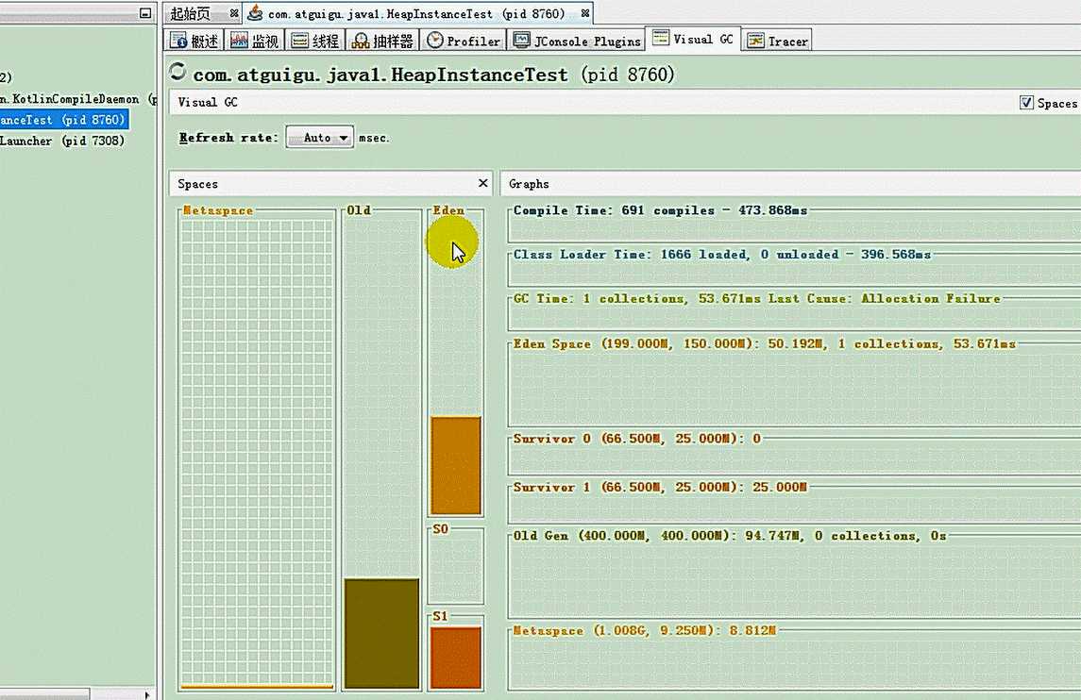Click the Tracer tab icon
The height and width of the screenshot is (700, 1081).
755,41
